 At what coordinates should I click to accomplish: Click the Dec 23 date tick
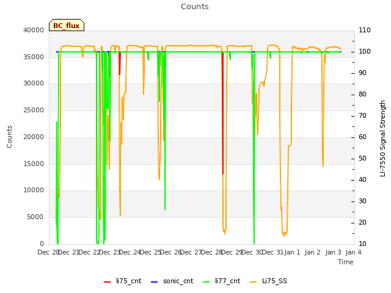pyautogui.click(x=109, y=252)
